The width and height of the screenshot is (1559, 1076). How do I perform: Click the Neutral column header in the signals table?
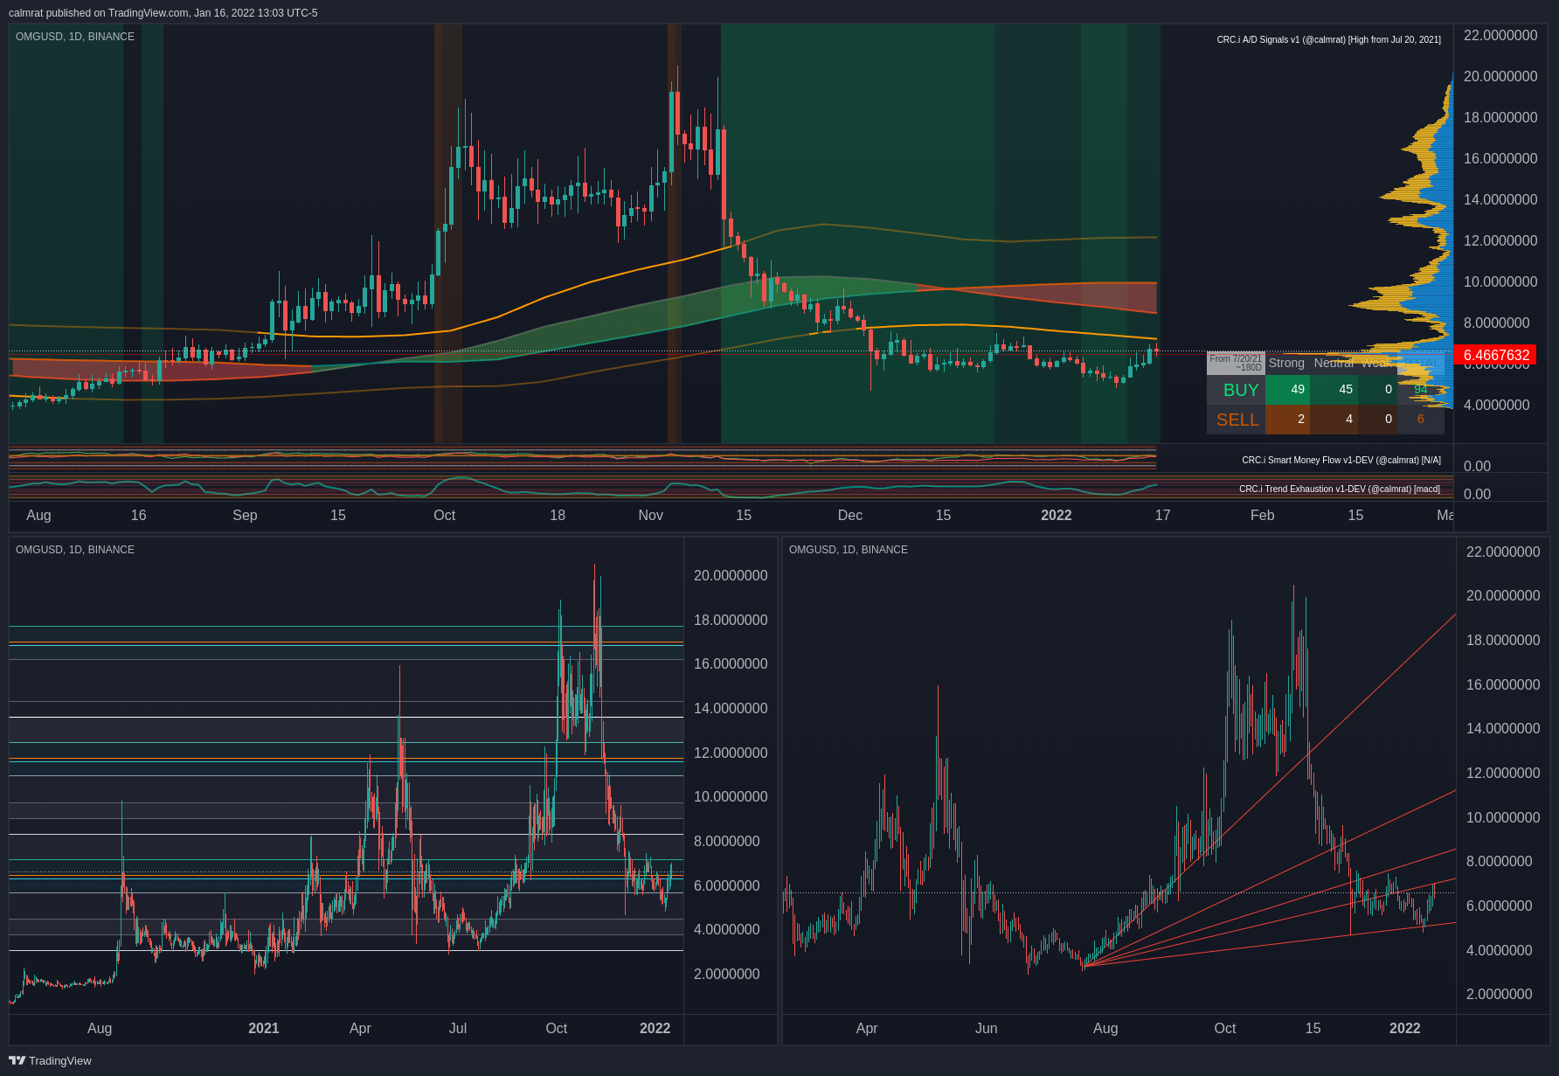(1334, 363)
